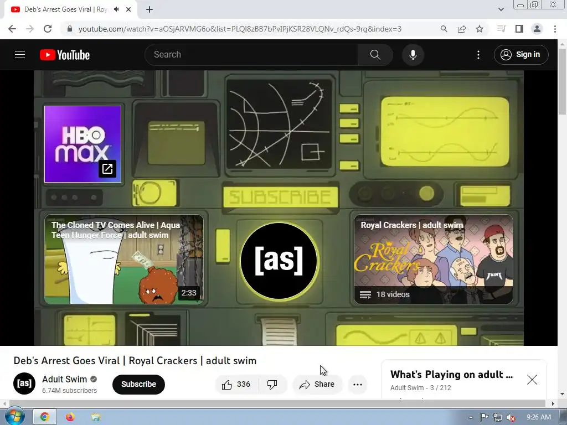This screenshot has height=425, width=567.
Task: Share this page from address bar
Action: tap(461, 29)
